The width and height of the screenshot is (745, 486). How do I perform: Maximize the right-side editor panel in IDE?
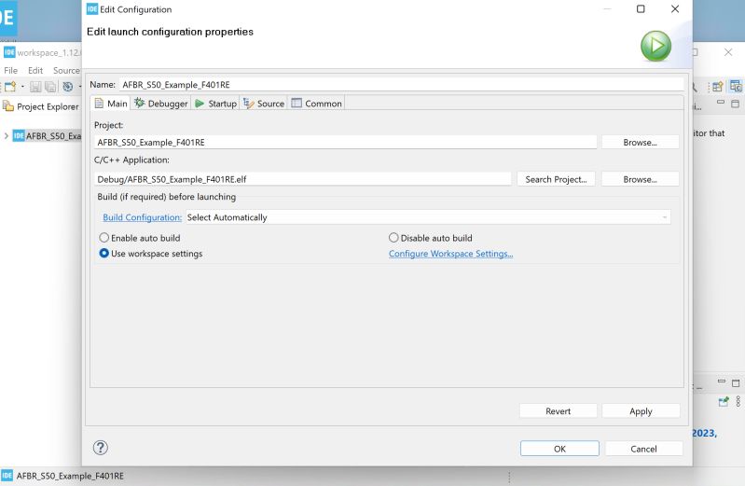735,104
